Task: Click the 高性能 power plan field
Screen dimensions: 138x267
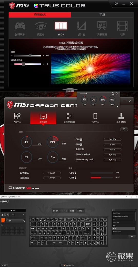Action: coord(113,150)
